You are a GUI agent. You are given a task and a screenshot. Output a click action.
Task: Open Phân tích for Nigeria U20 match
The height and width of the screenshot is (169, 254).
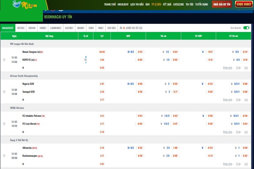pos(228,100)
